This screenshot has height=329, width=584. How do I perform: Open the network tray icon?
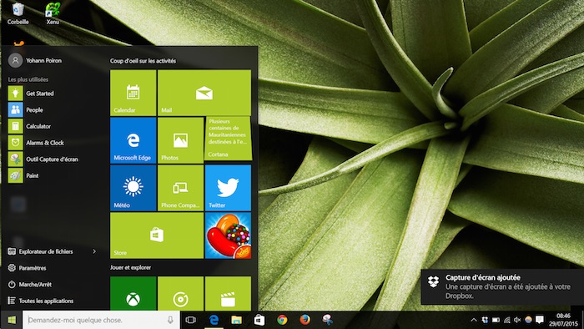pyautogui.click(x=507, y=320)
